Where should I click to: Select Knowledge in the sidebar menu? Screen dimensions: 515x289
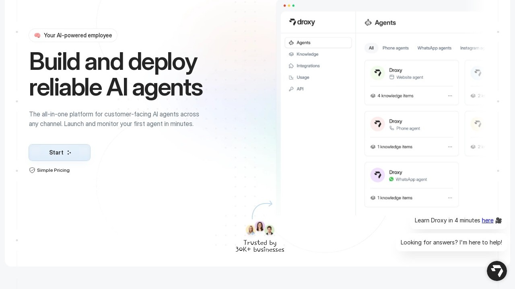point(307,54)
